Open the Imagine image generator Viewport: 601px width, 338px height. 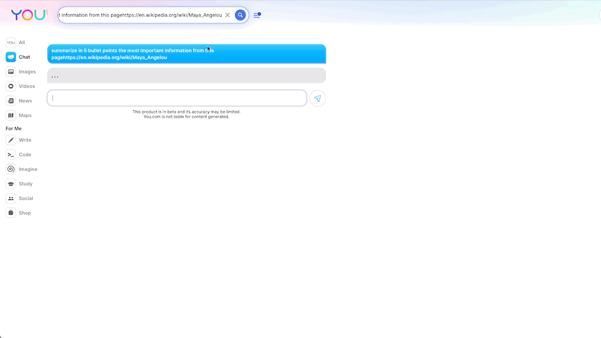pyautogui.click(x=11, y=169)
